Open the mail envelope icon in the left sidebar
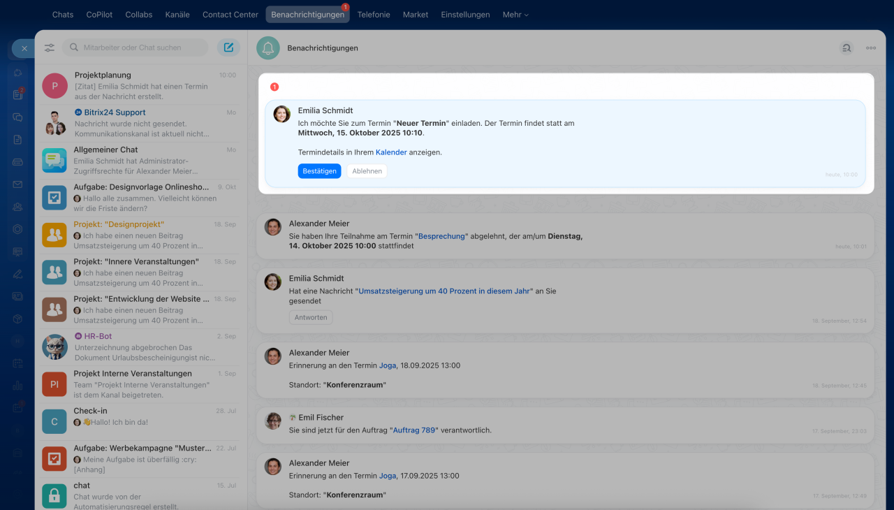The width and height of the screenshot is (894, 510). [18, 184]
